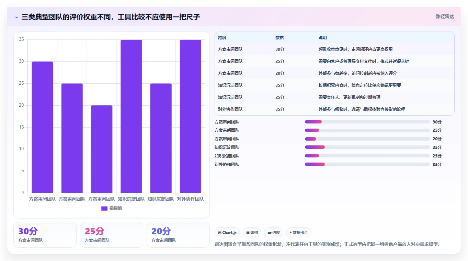This screenshot has height=261, width=468.
Task: Click the 数据 column header
Action: 279,38
